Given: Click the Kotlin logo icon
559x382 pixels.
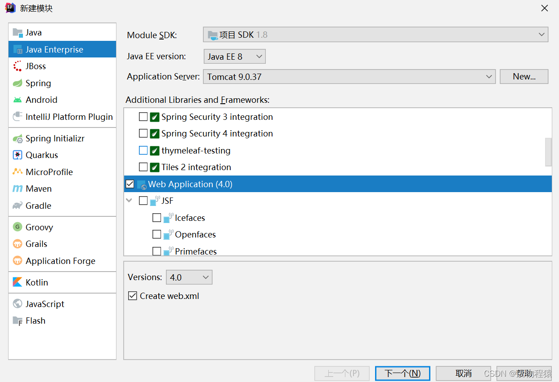Looking at the screenshot, I should pyautogui.click(x=18, y=282).
